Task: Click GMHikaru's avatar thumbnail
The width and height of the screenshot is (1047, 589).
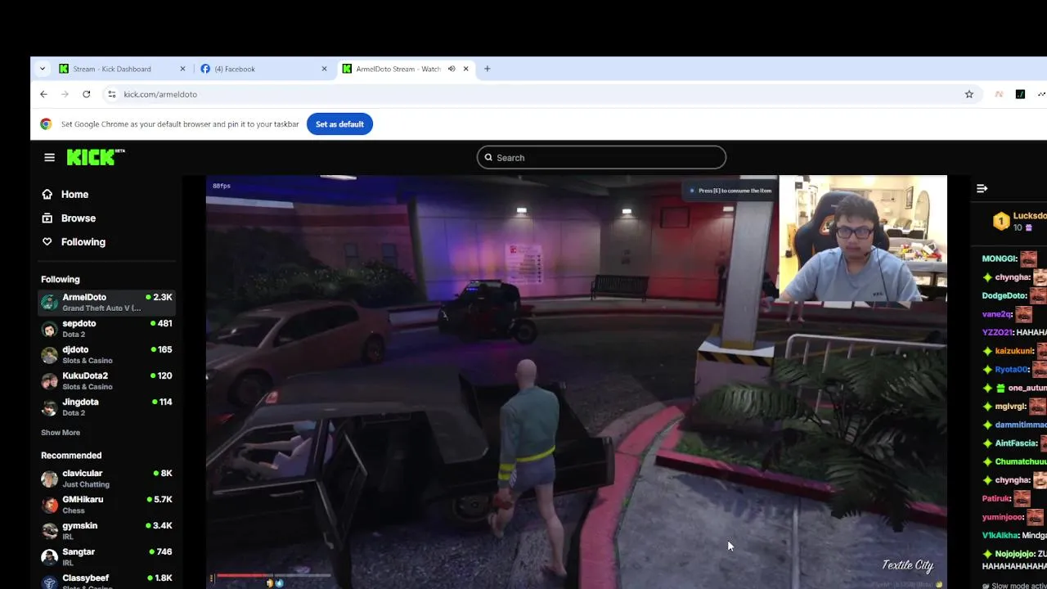Action: click(50, 505)
